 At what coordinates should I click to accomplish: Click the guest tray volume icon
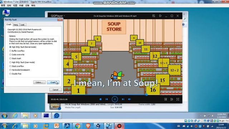213,116
